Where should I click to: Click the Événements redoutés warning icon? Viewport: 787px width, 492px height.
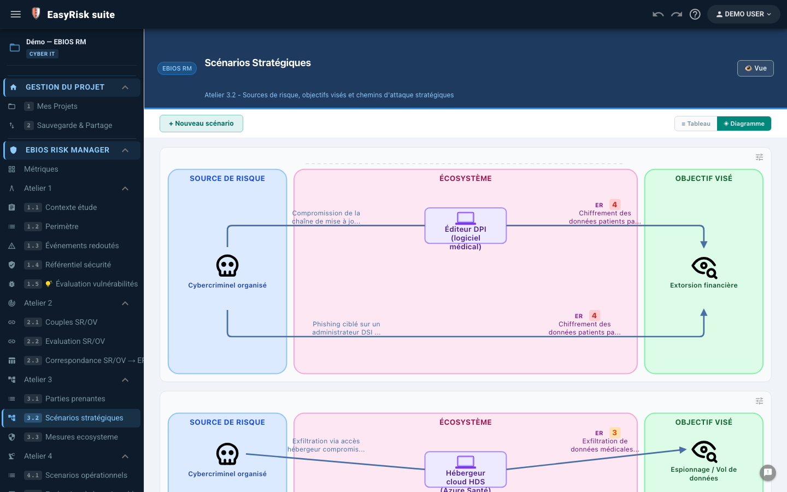click(x=11, y=246)
